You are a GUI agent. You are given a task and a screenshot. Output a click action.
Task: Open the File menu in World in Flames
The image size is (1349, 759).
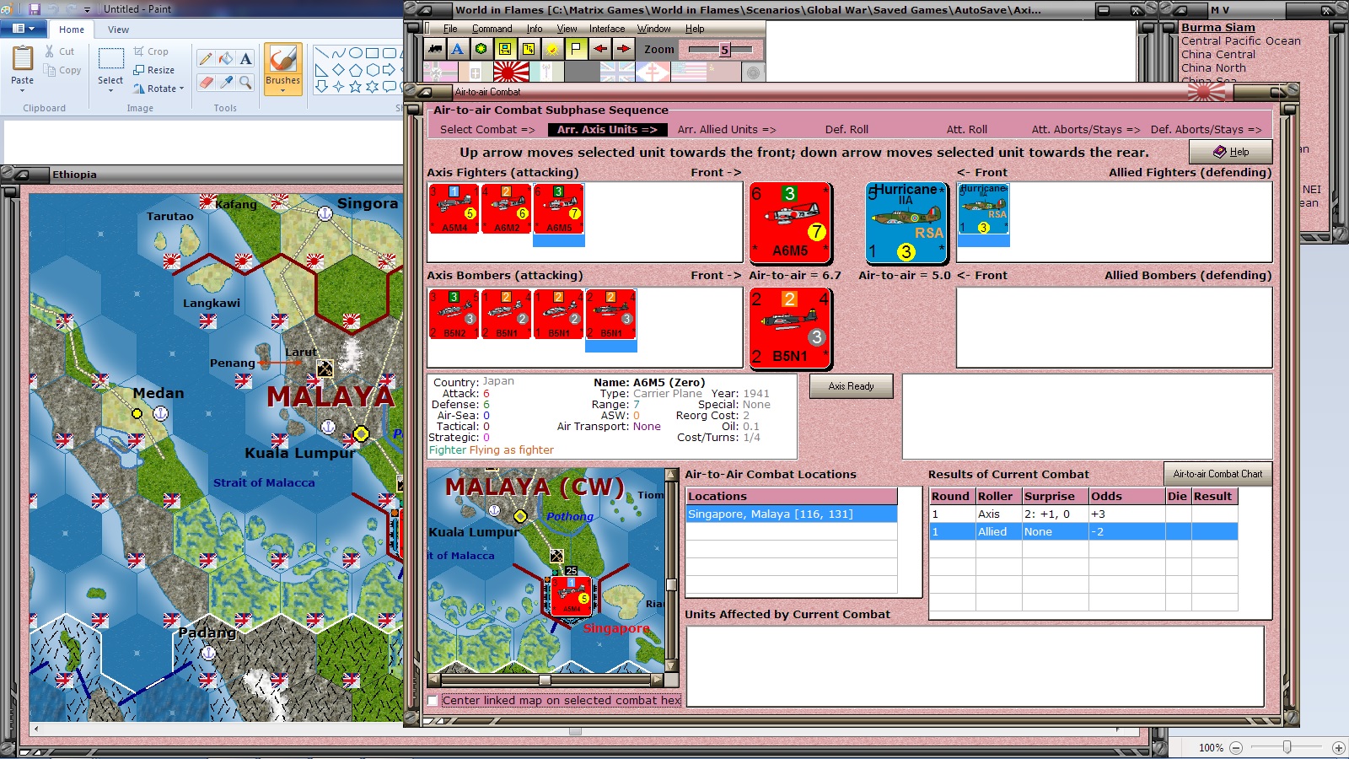tap(450, 29)
